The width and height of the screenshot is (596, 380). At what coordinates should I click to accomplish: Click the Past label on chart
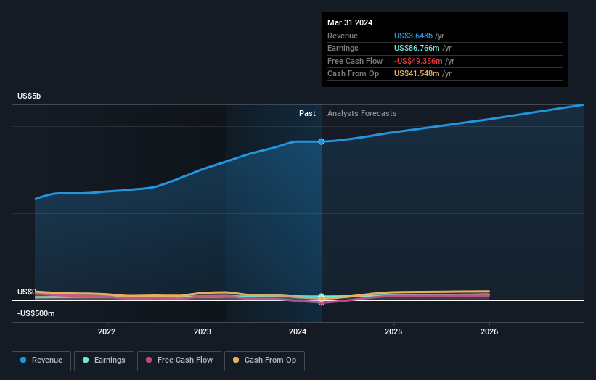coord(307,114)
